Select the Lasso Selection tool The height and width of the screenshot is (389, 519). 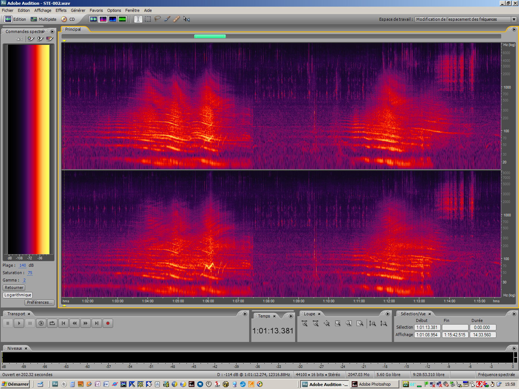click(x=157, y=19)
